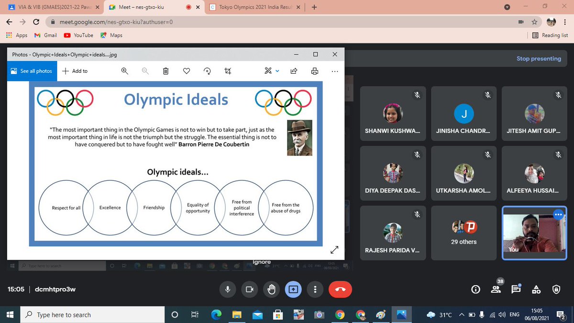Rotate the photo in Photos app
Viewport: 574px width, 323px height.
pos(208,71)
